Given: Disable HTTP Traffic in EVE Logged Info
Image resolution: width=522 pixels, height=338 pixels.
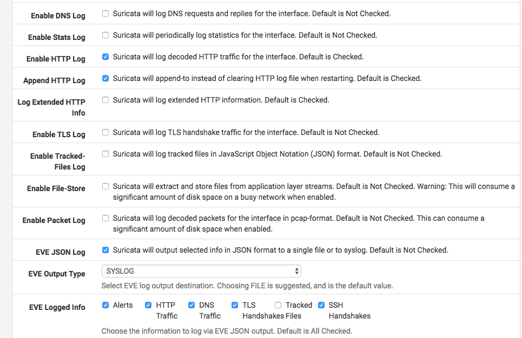Looking at the screenshot, I should click(148, 305).
